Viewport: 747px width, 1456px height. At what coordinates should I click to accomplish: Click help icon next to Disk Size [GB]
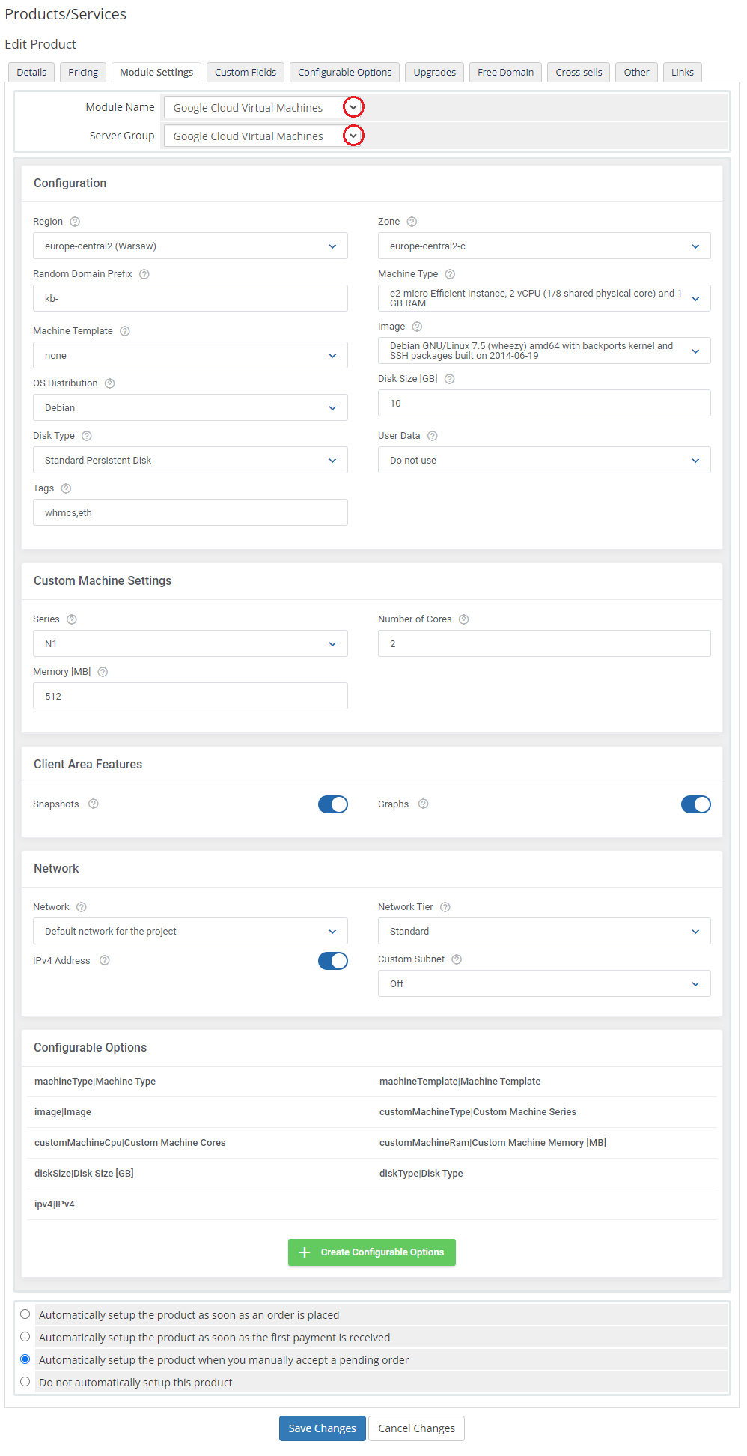click(x=449, y=379)
